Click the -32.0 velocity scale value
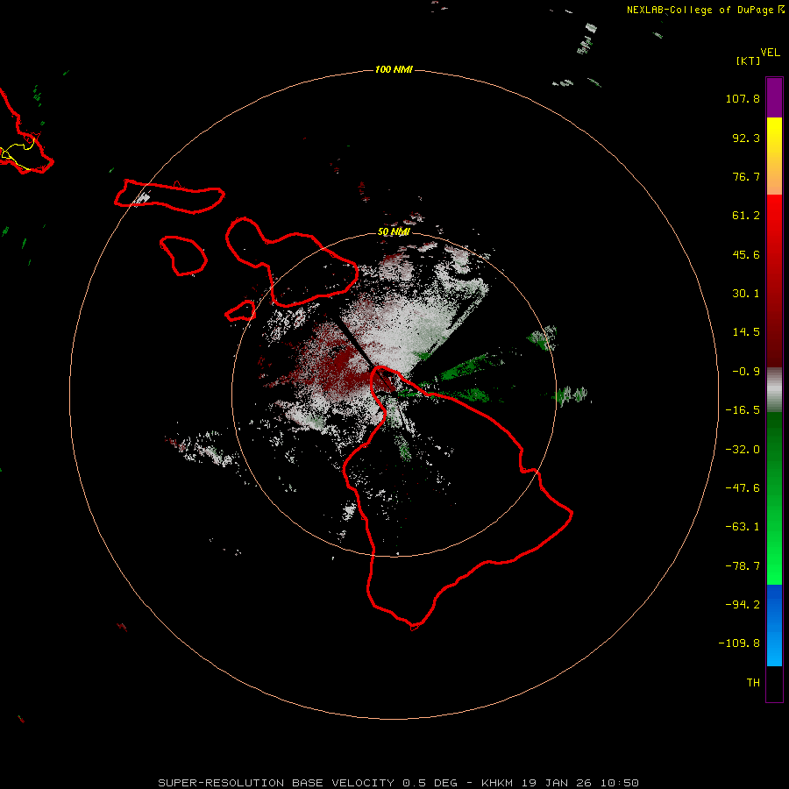This screenshot has height=789, width=789. [x=743, y=450]
